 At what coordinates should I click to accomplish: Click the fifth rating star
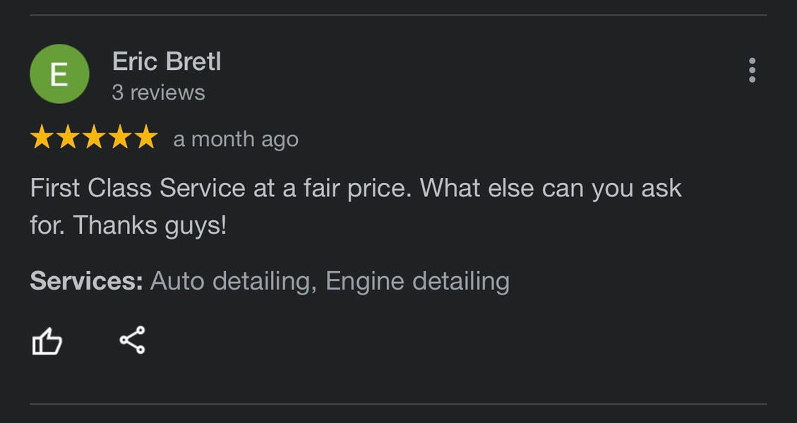(x=146, y=138)
